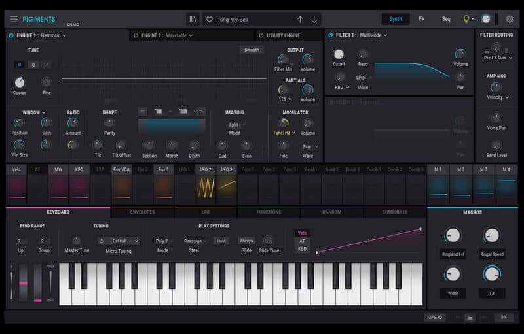Click the Send Level knob
The width and height of the screenshot is (524, 334).
point(496,145)
